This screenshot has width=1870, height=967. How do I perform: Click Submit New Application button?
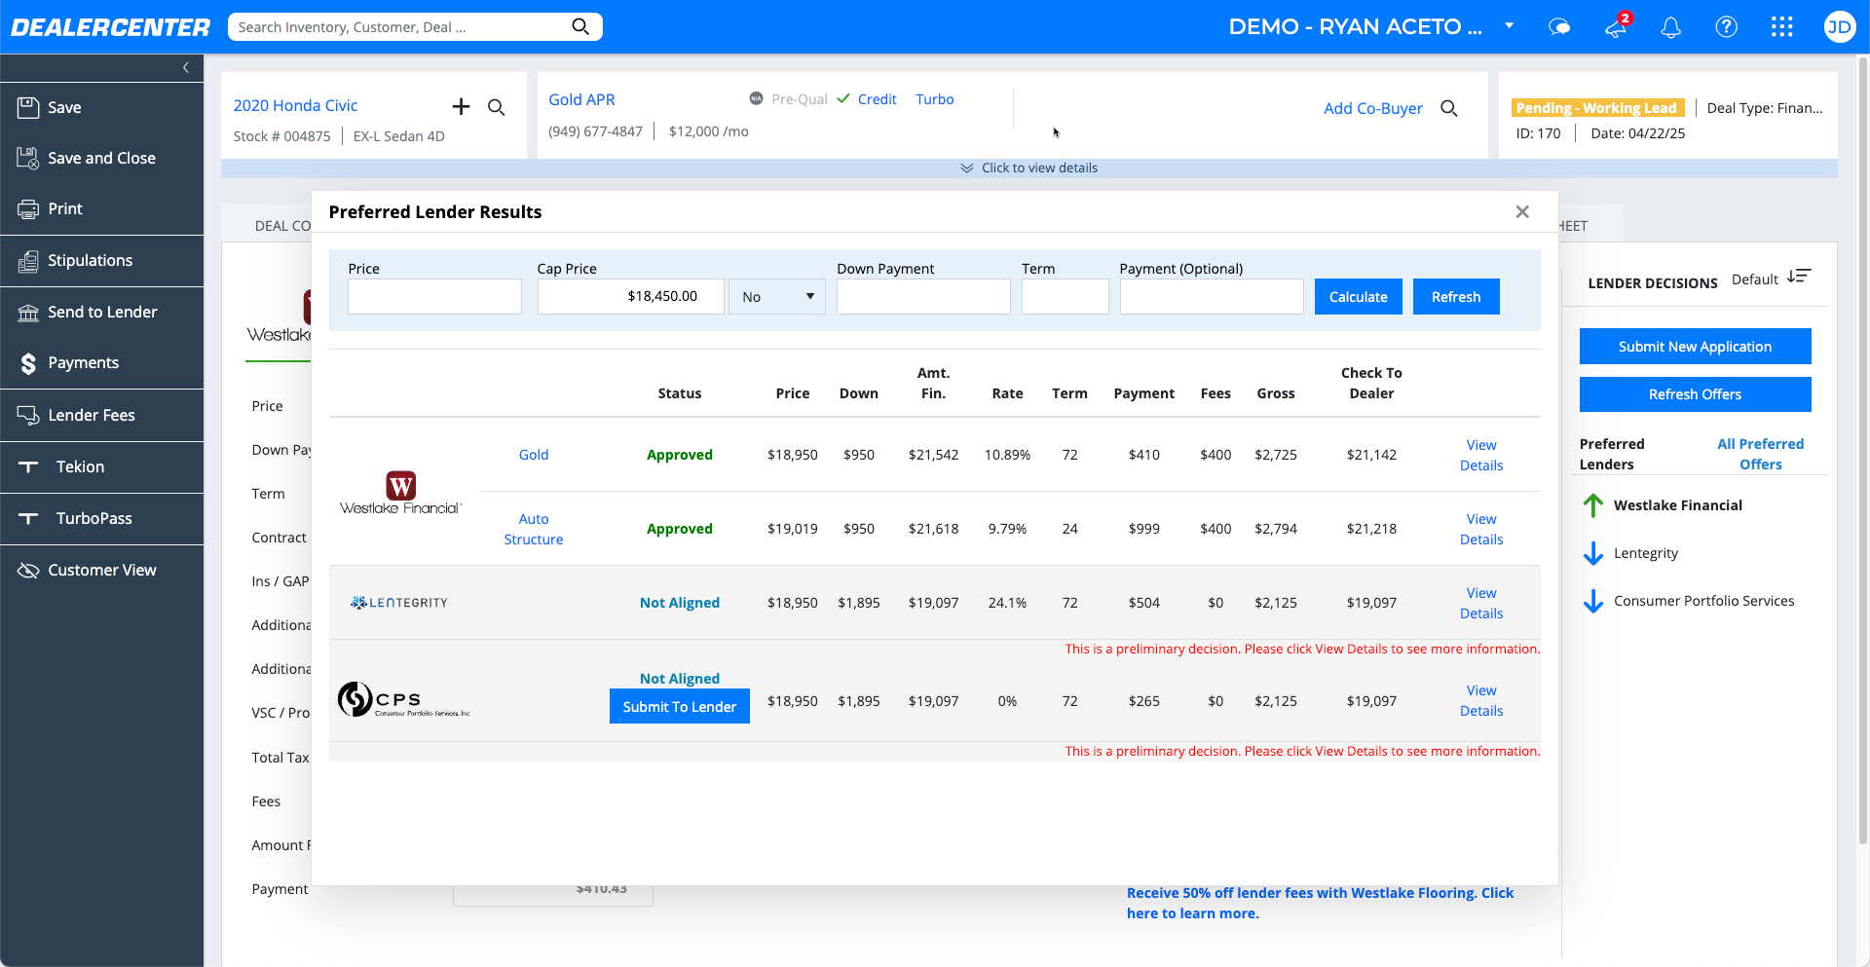click(x=1695, y=346)
